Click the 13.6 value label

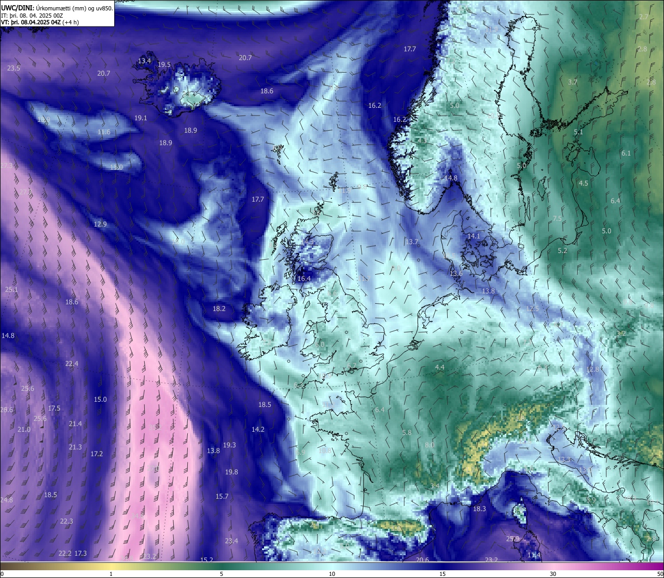[456, 273]
